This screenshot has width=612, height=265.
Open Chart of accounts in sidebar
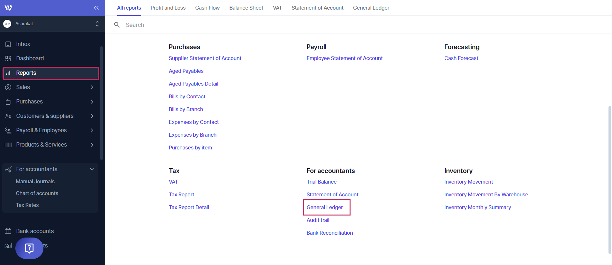[37, 193]
